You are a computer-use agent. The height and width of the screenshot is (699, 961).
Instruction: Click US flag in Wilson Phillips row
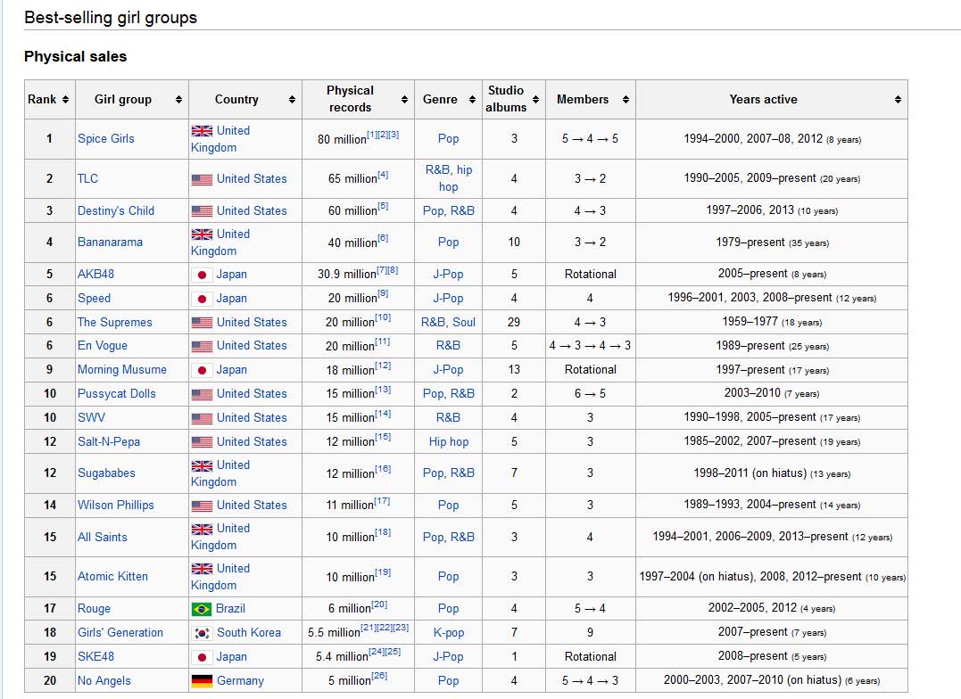click(203, 506)
